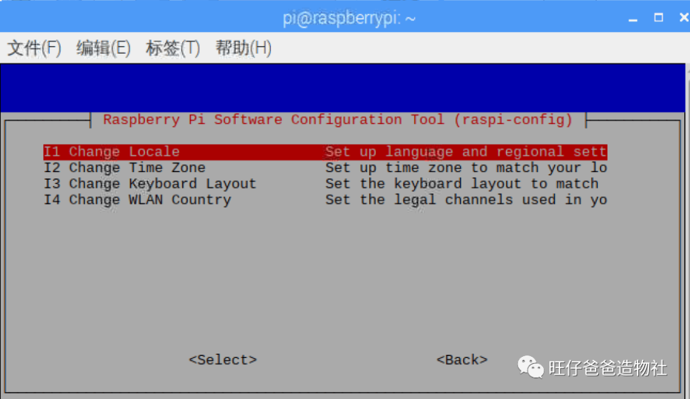
Task: Open the 标签(T) menu
Action: (x=173, y=48)
